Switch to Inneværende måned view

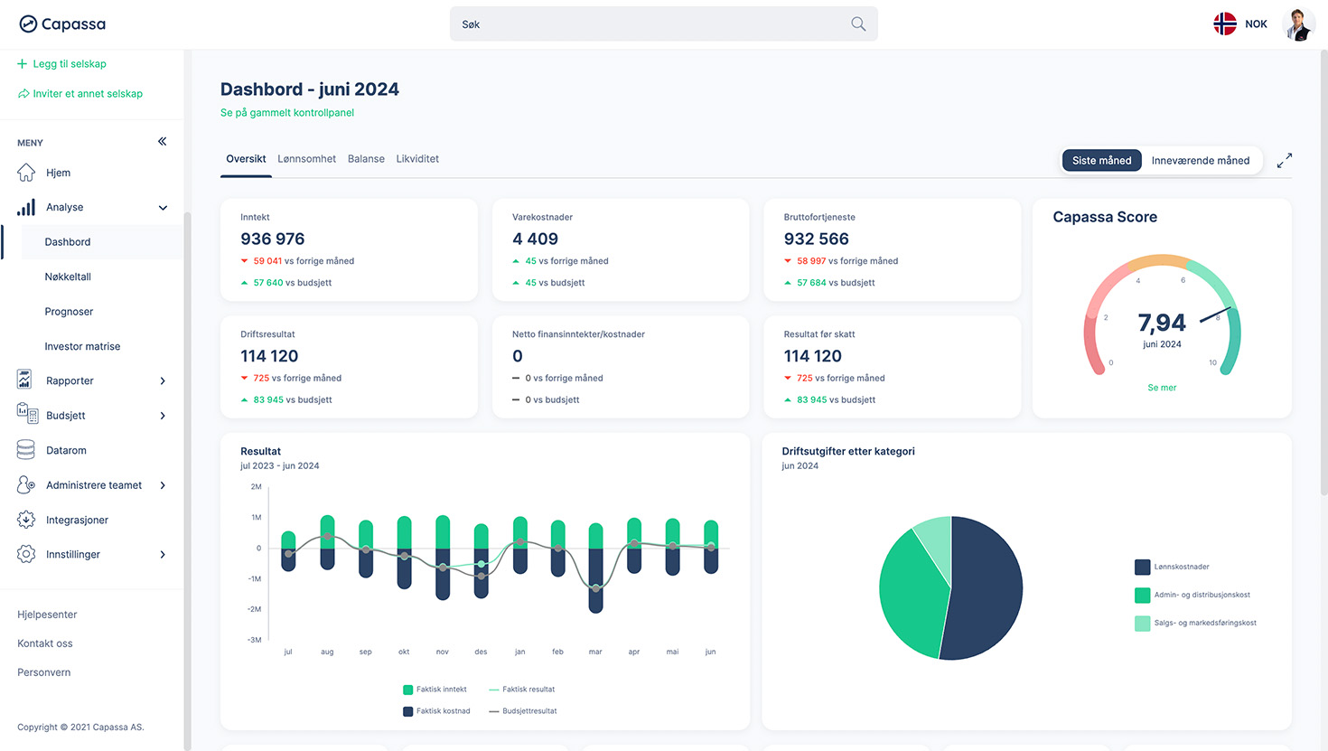click(x=1200, y=161)
